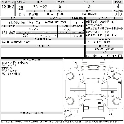Click the U1 mark on the roof

click(x=93, y=92)
